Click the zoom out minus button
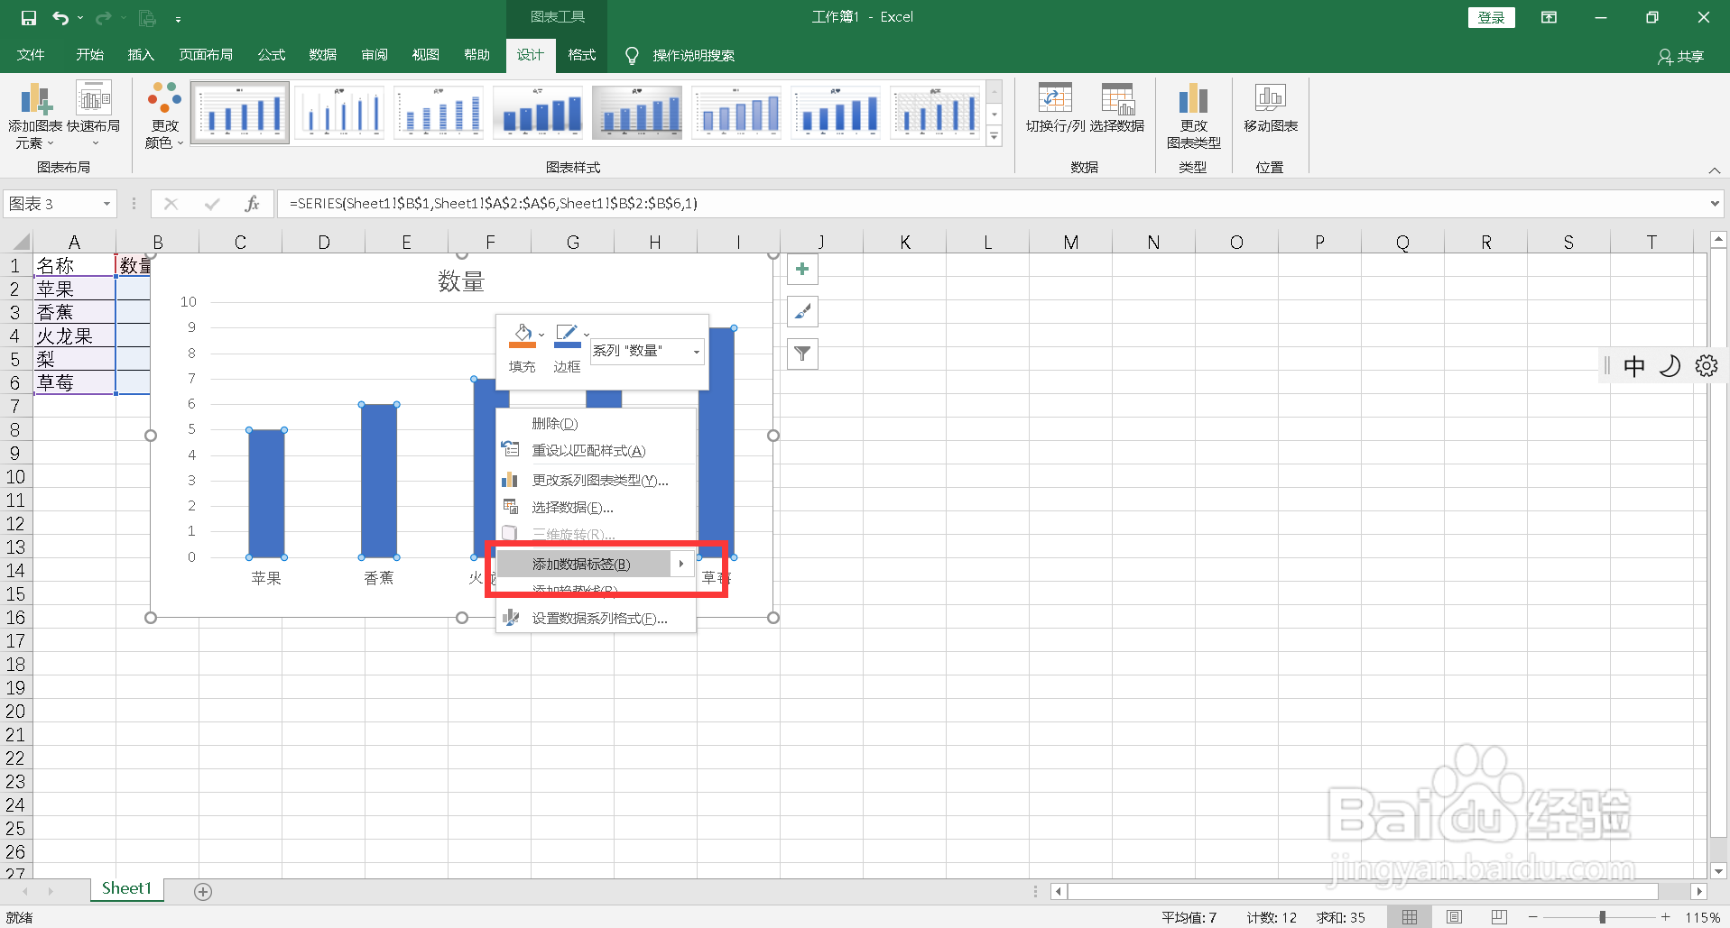This screenshot has width=1730, height=928. [1532, 917]
